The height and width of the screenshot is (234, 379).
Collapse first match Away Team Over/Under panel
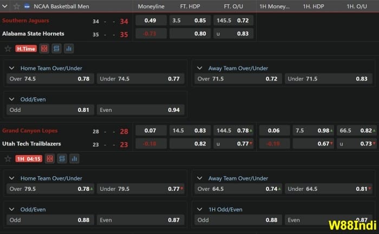click(200, 68)
